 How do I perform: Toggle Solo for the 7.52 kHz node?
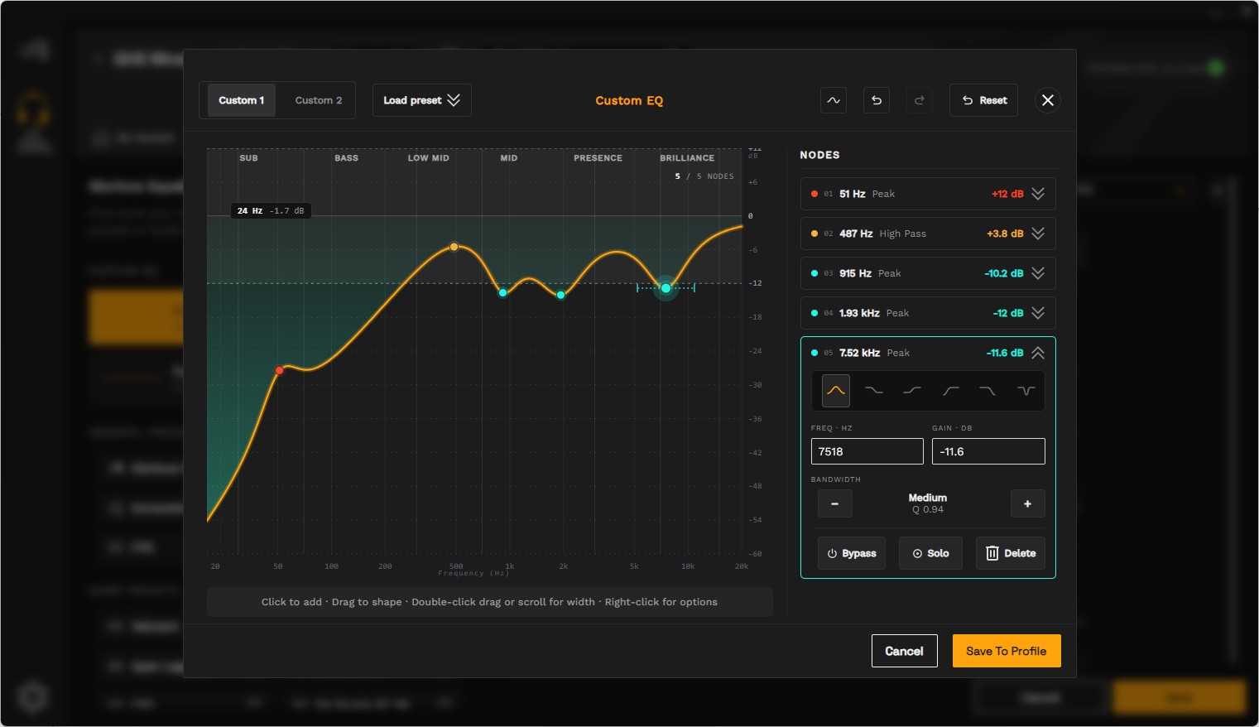[x=930, y=553]
